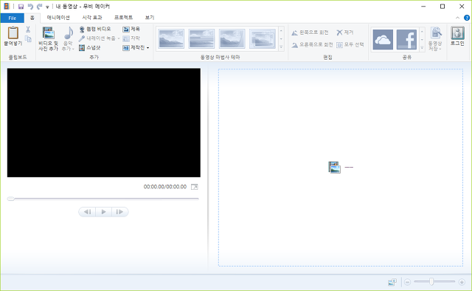Change thumbnail size icon in status bar
The height and width of the screenshot is (291, 472).
[392, 282]
